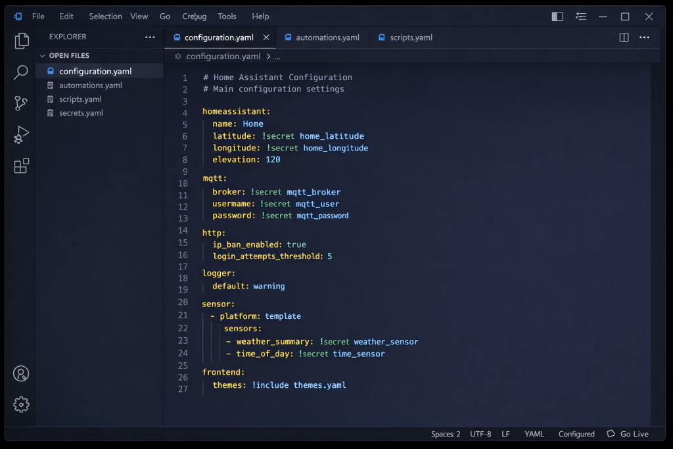Click the breadcrumb ellipsis segment

(277, 57)
